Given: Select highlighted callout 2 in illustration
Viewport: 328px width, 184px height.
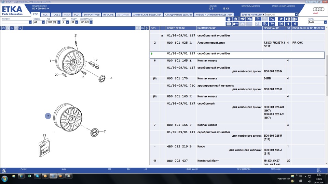Looking at the screenshot, I should click(x=48, y=116).
